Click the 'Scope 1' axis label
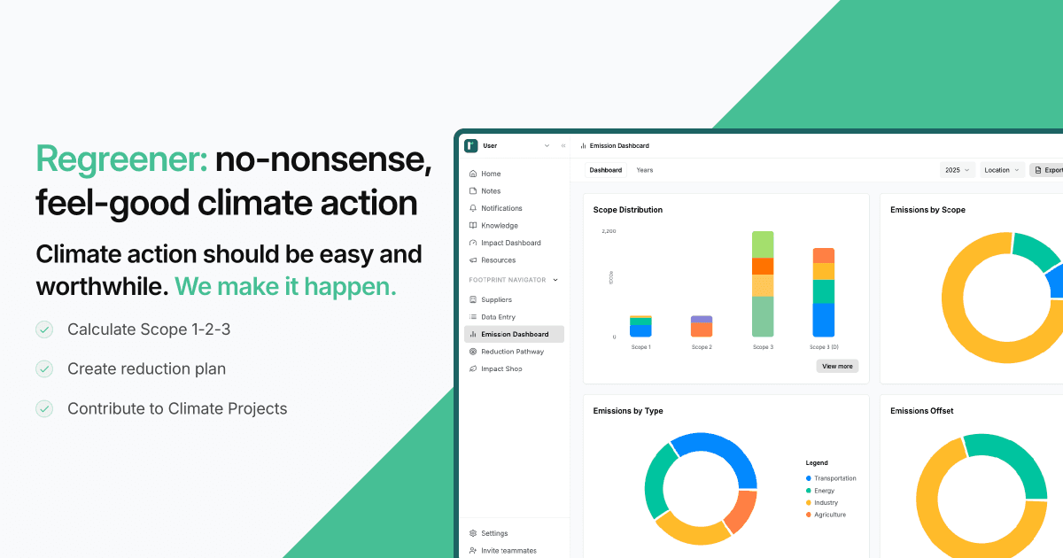1063x558 pixels. [x=640, y=347]
